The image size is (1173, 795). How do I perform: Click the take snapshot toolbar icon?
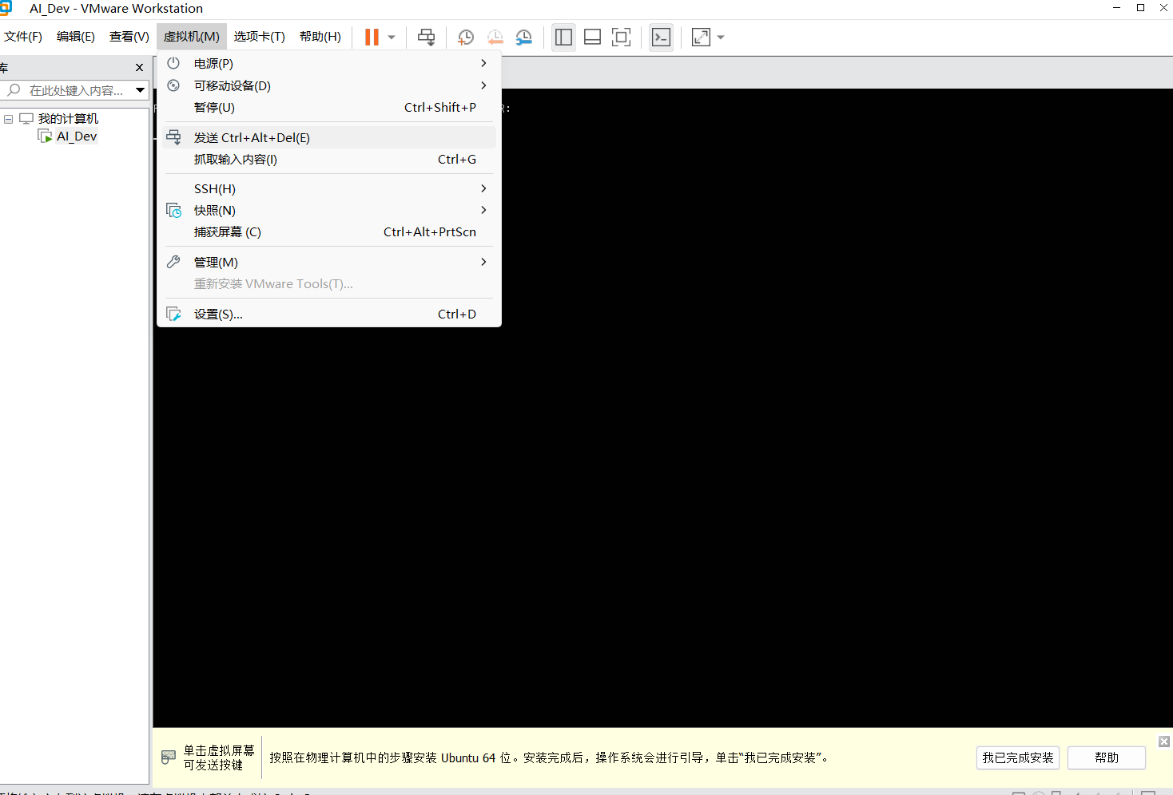pyautogui.click(x=465, y=37)
